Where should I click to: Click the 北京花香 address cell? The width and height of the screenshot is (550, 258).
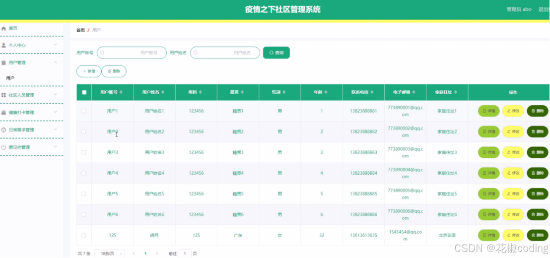click(447, 235)
